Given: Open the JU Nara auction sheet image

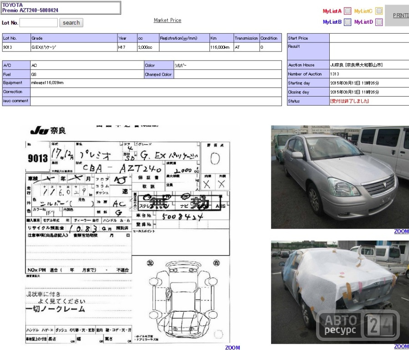Looking at the screenshot, I should pos(128,234).
